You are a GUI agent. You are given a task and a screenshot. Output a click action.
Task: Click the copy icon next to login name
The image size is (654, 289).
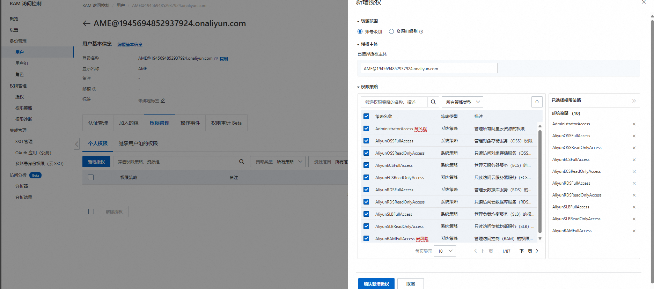(x=216, y=59)
